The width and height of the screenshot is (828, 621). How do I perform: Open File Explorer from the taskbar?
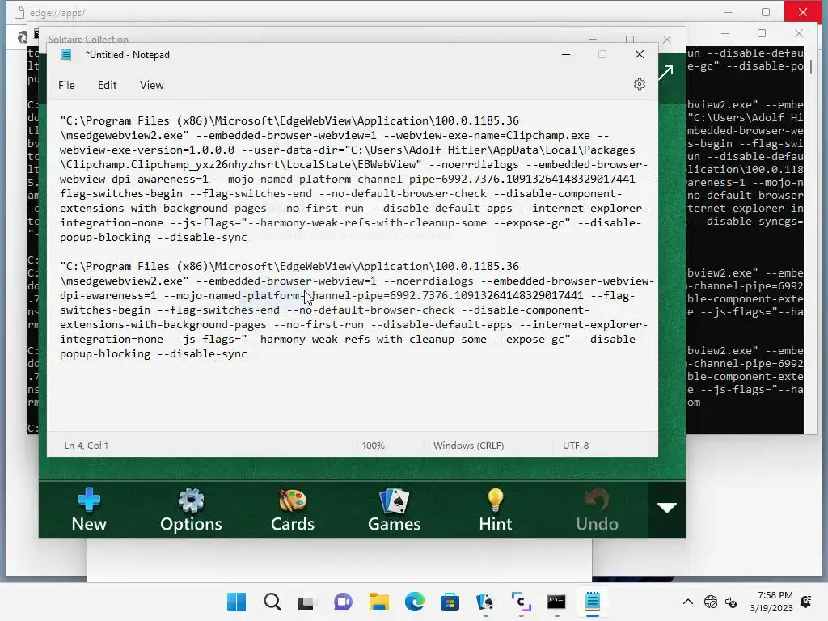click(x=378, y=602)
